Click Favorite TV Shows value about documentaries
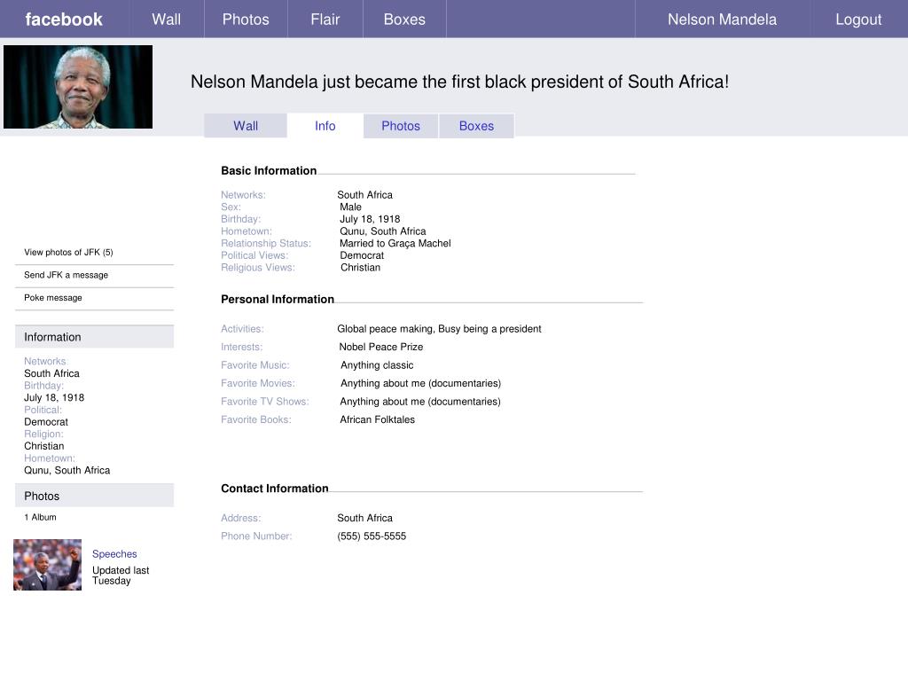 (x=420, y=402)
